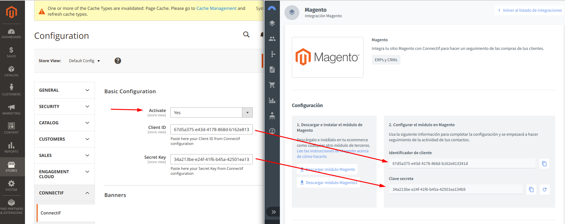Viewport: 565px width, 224px height.
Task: Click the help question mark next to Store View
Action: (x=118, y=61)
